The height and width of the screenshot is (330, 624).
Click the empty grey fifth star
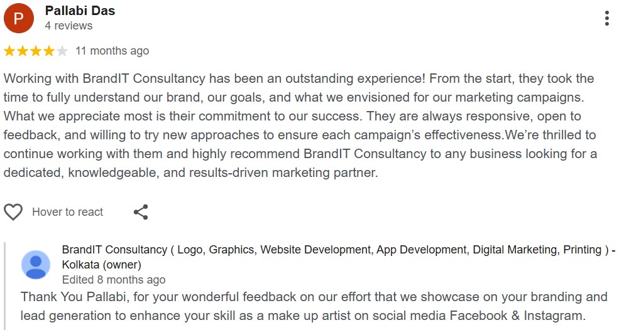(62, 51)
